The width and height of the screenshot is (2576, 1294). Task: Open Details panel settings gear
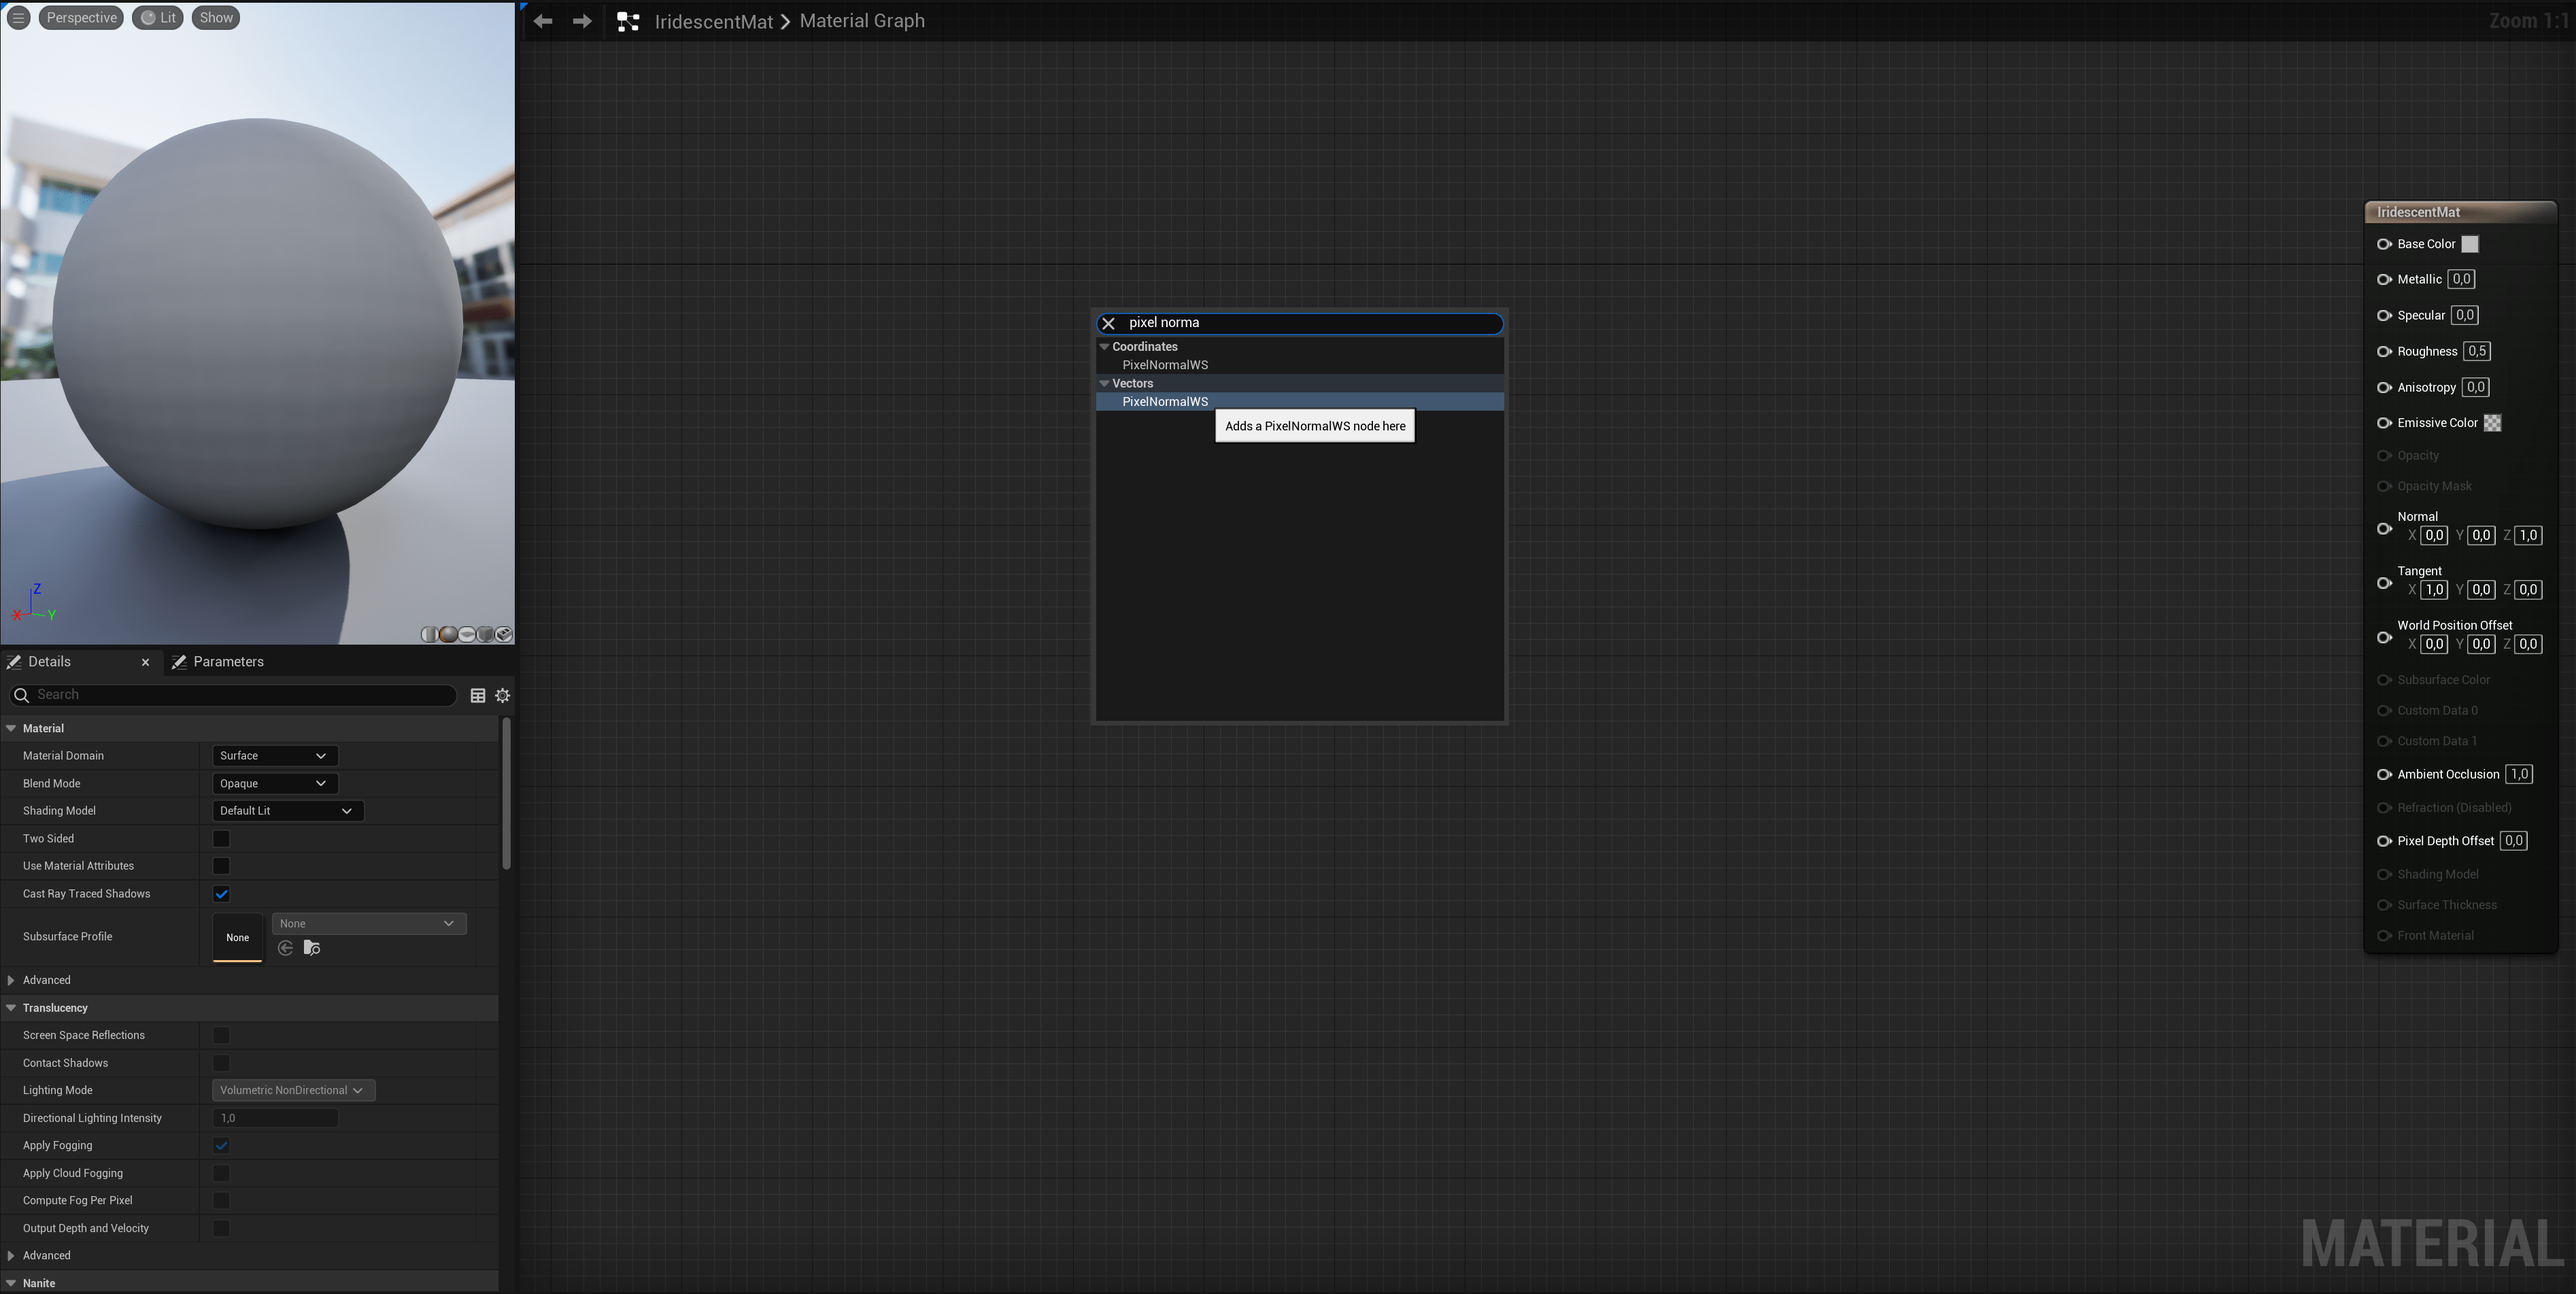click(x=503, y=695)
